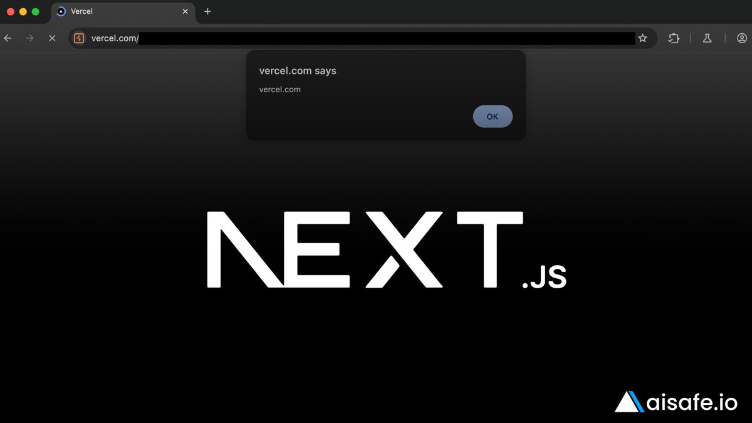This screenshot has height=423, width=752.
Task: Open the site info icon beside the URL
Action: pyautogui.click(x=79, y=38)
